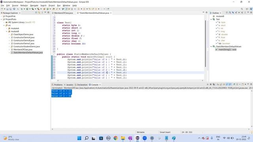Collapse the src folder node
Screen dimensions: 253x142
pyautogui.click(x=4, y=25)
